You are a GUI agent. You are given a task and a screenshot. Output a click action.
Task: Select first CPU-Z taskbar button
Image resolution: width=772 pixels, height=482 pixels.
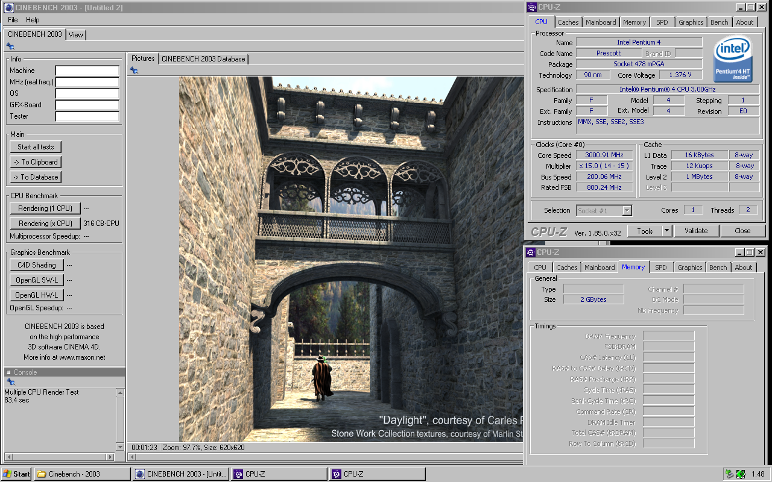279,474
